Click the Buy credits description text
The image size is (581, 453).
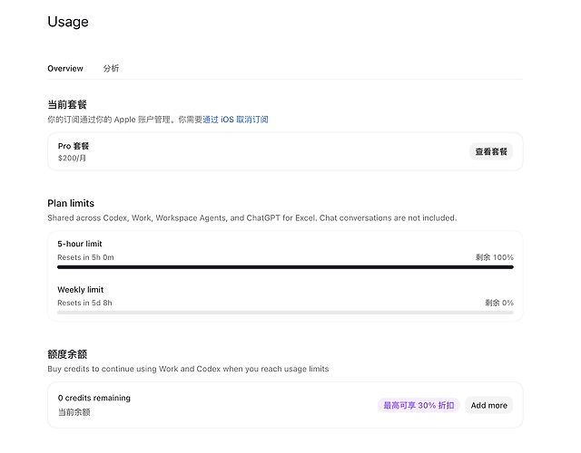point(188,369)
